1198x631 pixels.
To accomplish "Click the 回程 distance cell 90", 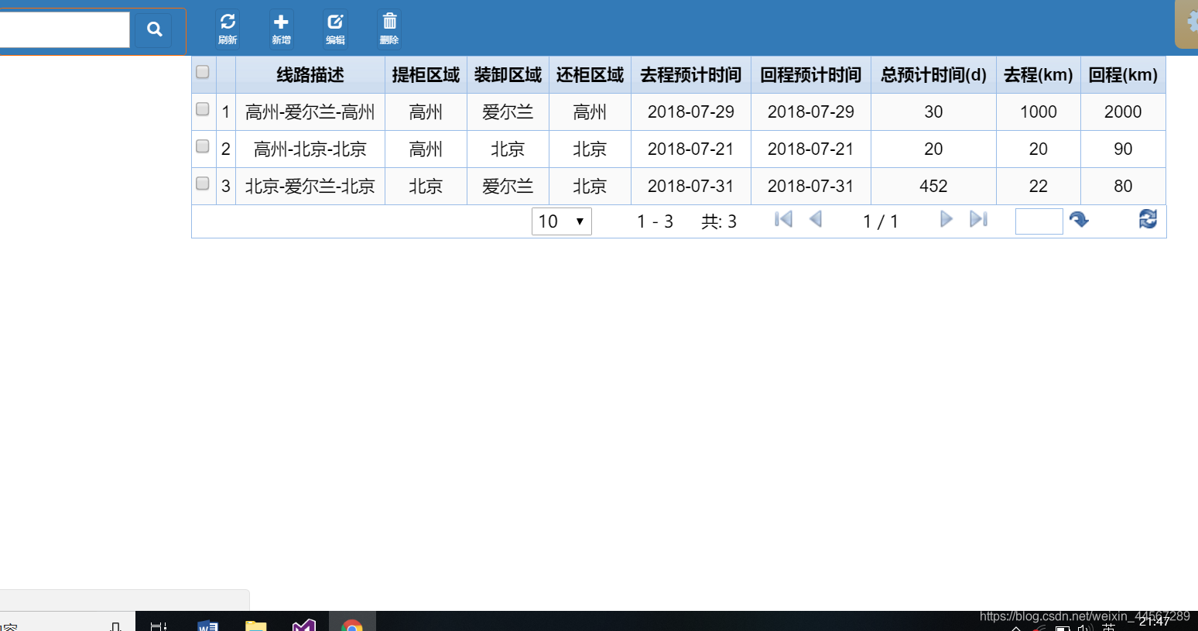I will tap(1123, 149).
